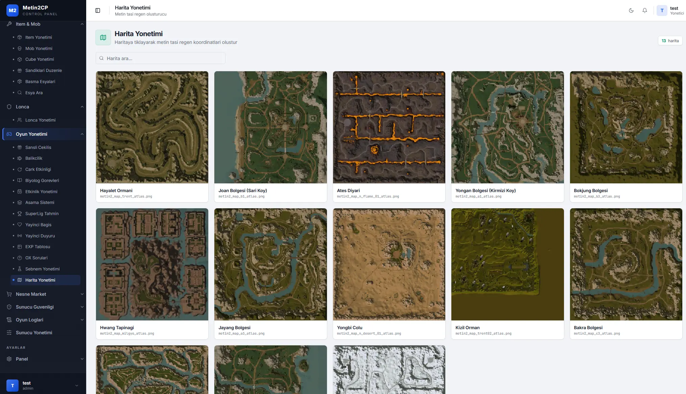
Task: Select the Bokjung Bolgesi map thumbnail
Action: pyautogui.click(x=626, y=127)
